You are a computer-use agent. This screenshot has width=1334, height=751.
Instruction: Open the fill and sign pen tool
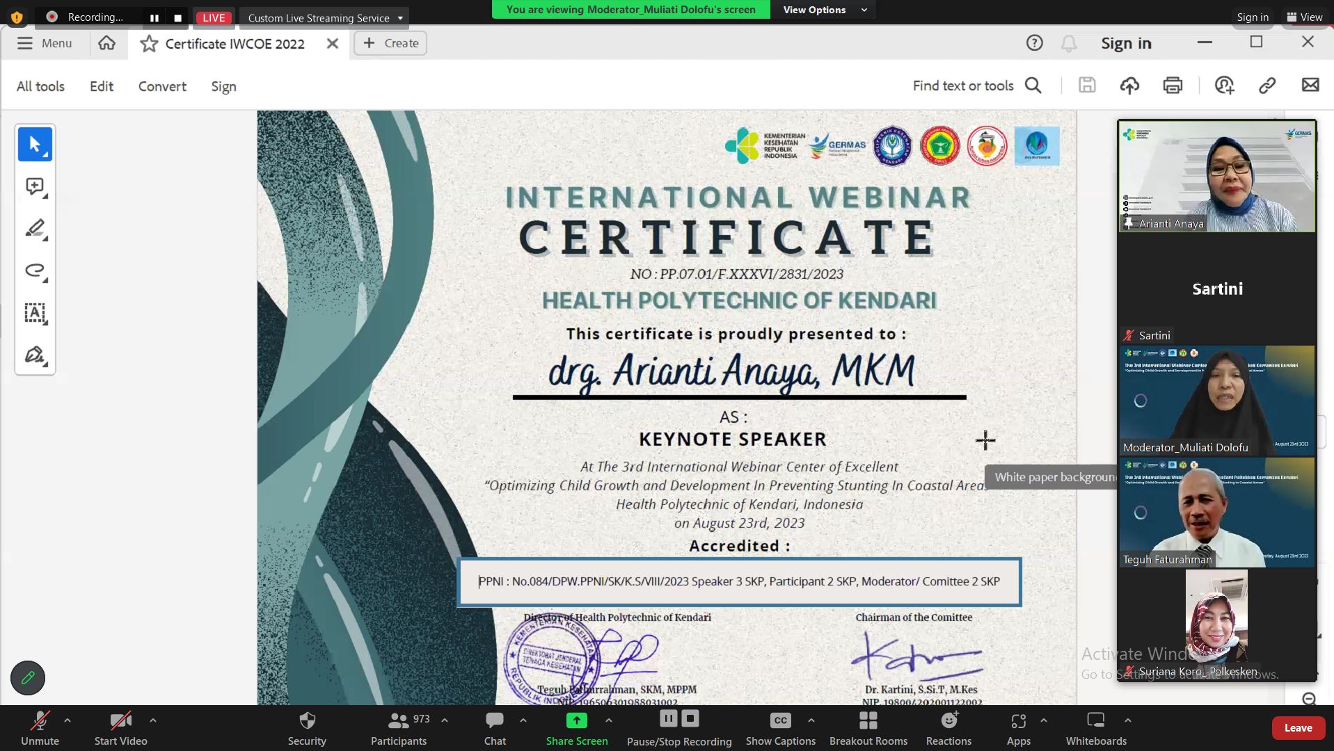click(x=35, y=355)
